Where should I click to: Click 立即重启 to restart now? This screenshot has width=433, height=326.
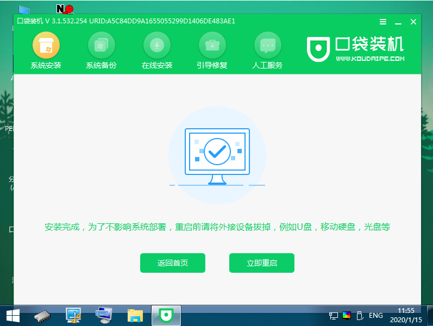point(262,263)
